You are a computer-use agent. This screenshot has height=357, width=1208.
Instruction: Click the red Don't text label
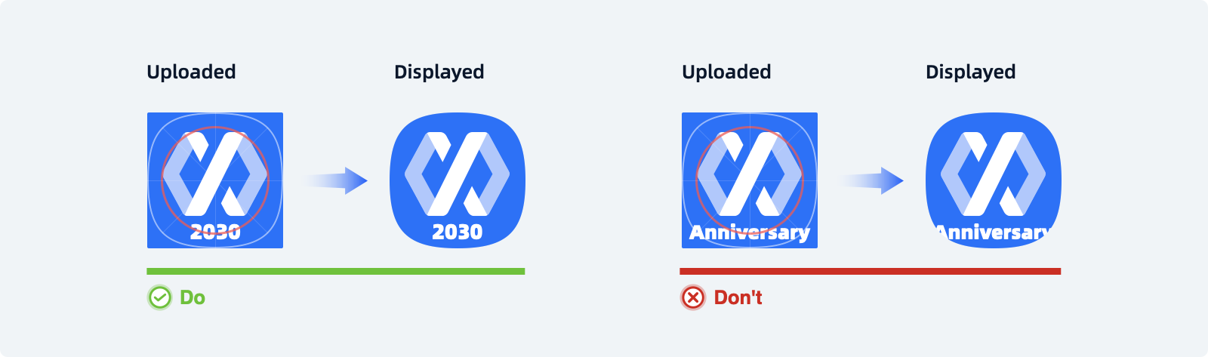point(738,297)
